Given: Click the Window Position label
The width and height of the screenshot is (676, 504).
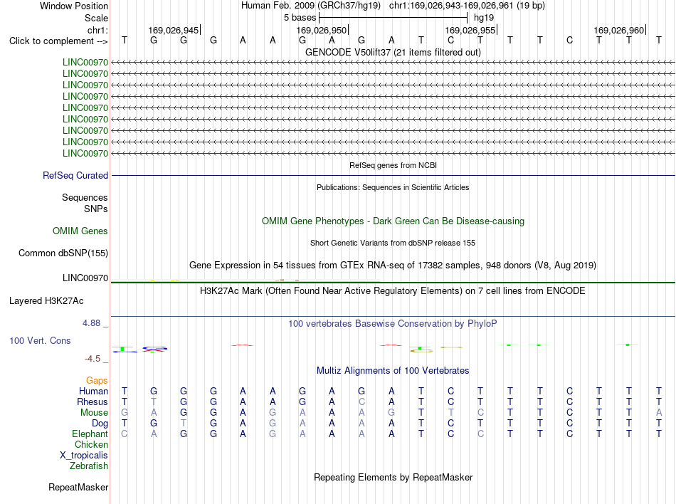Looking at the screenshot, I should [x=74, y=6].
